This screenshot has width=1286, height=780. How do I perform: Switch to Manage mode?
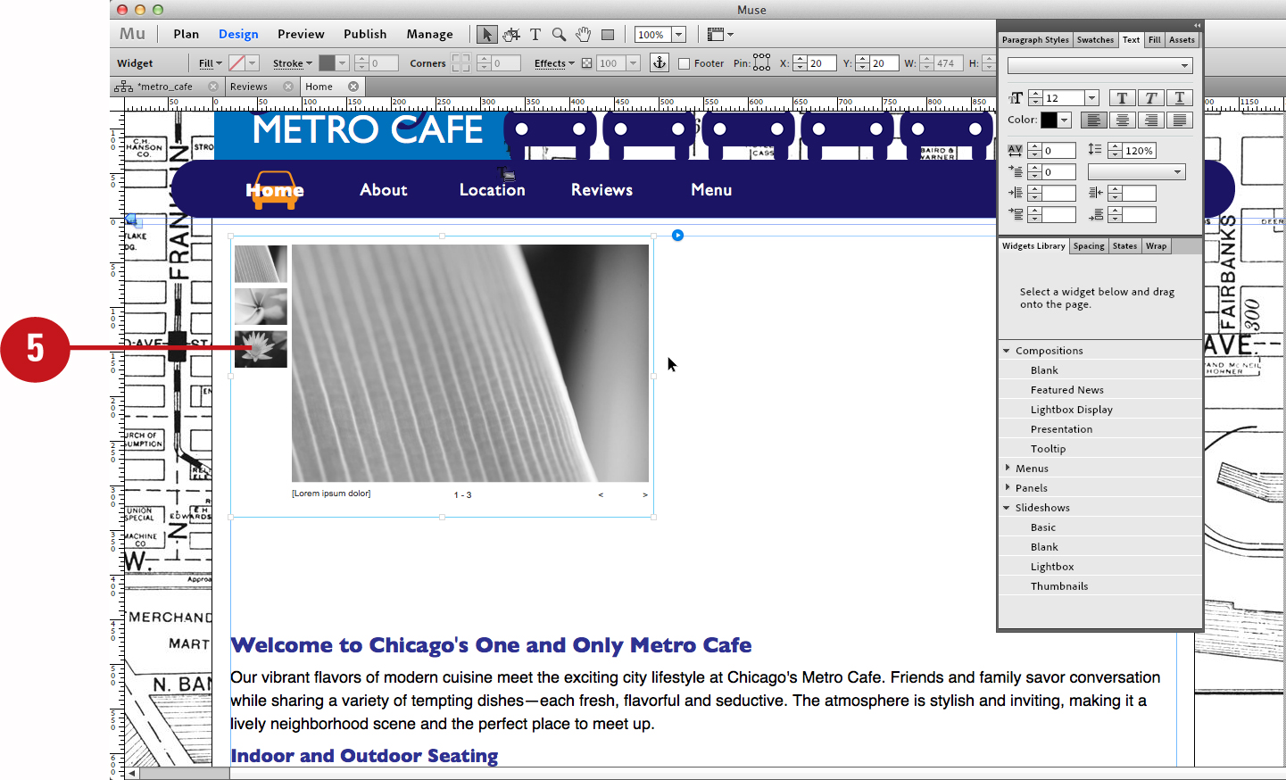(429, 34)
